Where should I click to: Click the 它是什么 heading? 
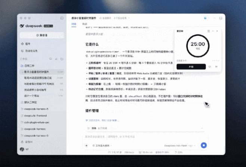pos(92,44)
